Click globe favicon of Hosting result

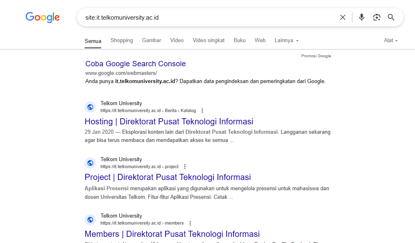pyautogui.click(x=90, y=107)
